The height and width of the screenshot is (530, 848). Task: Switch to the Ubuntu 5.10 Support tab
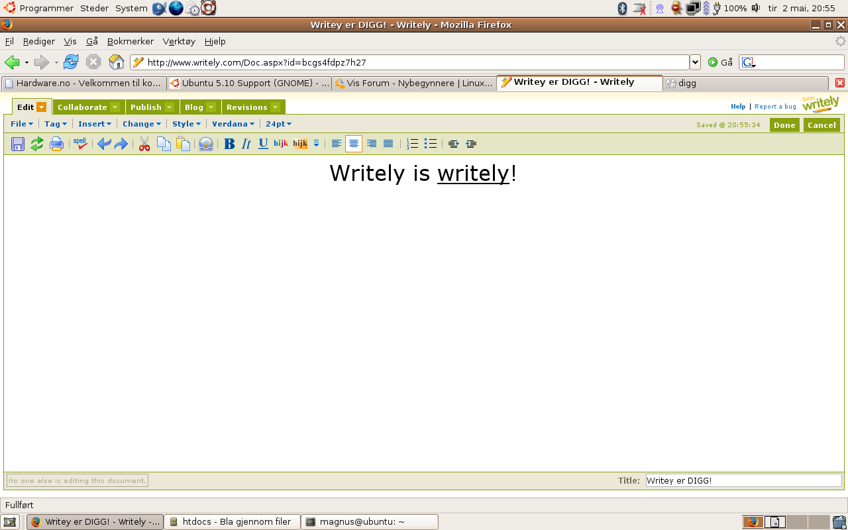click(x=248, y=83)
